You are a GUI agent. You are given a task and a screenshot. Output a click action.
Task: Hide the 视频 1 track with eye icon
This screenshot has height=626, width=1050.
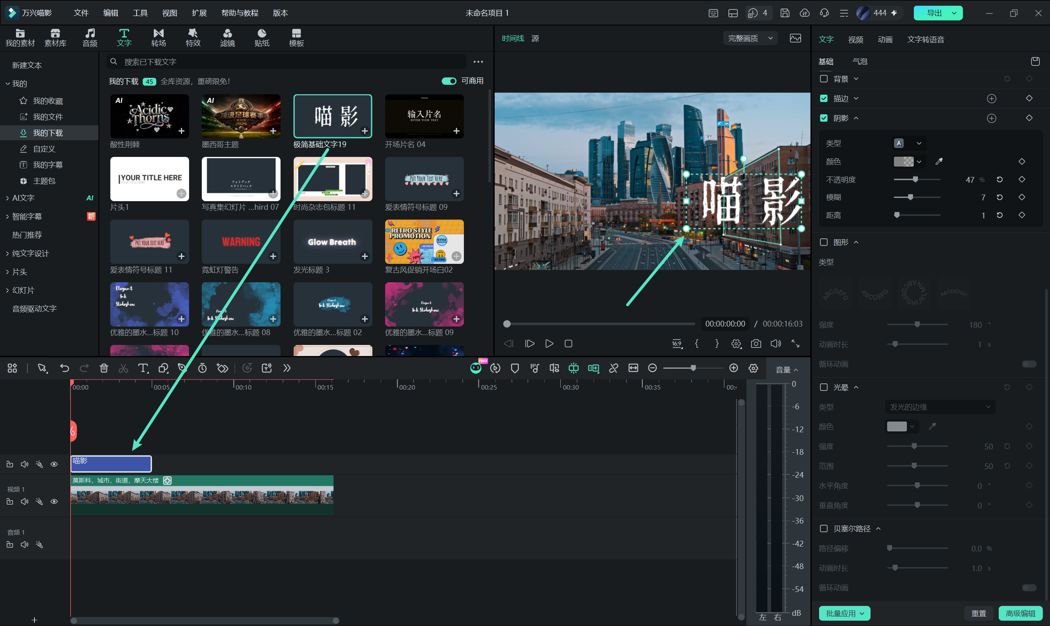pyautogui.click(x=54, y=501)
